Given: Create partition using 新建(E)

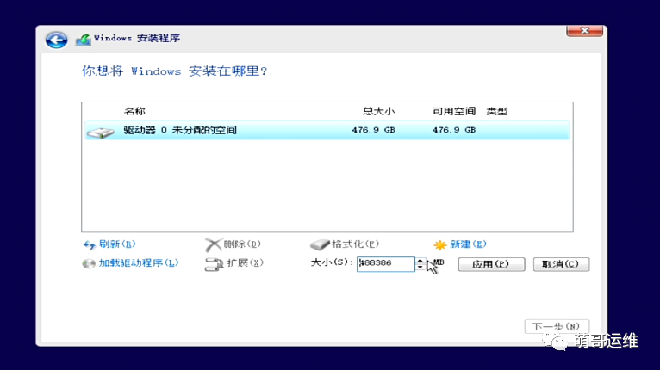Looking at the screenshot, I should click(468, 244).
